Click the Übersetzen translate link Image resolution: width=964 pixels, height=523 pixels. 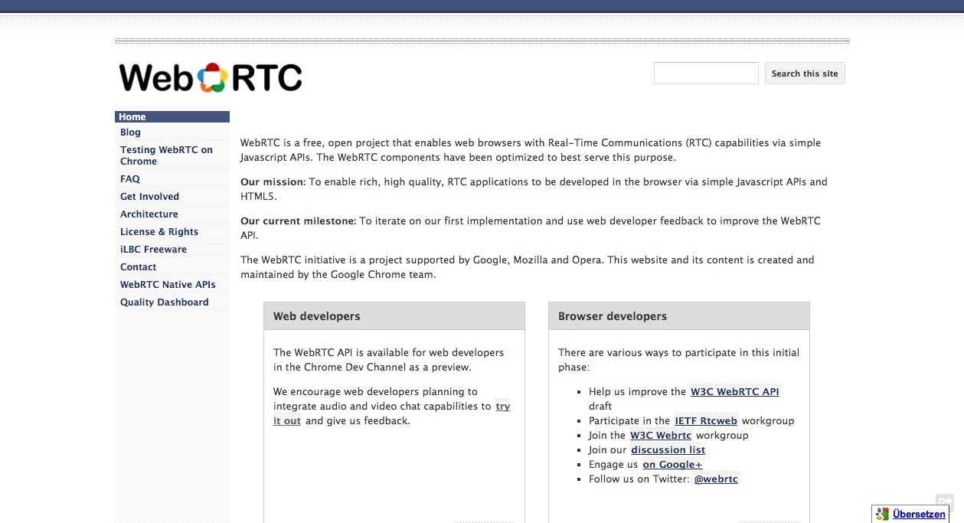[919, 515]
